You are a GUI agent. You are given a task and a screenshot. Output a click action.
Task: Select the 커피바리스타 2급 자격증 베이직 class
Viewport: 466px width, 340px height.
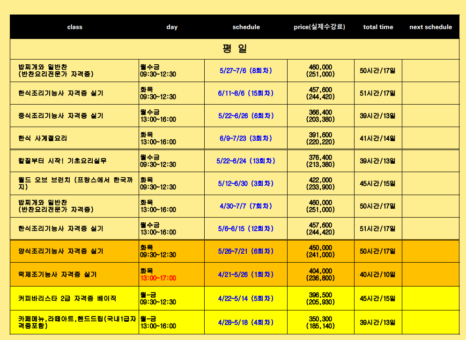[67, 298]
